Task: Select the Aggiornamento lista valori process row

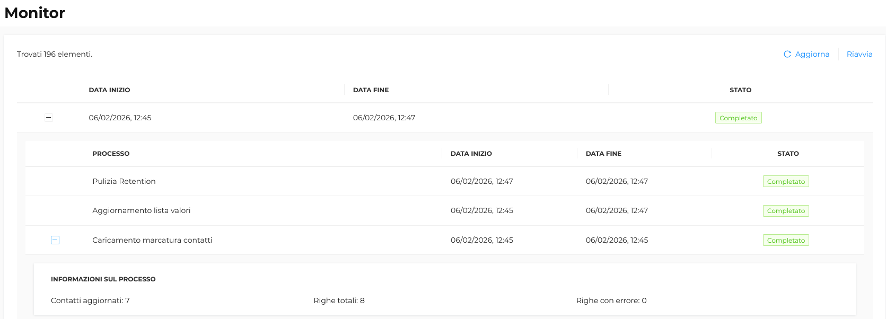Action: click(141, 210)
